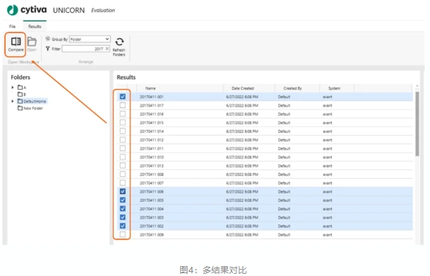The image size is (430, 276).
Task: Switch to the Results tab
Action: pos(35,26)
